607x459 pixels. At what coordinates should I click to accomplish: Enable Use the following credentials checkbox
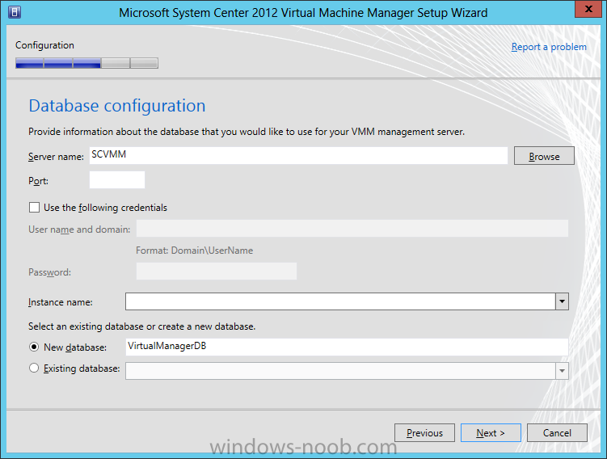click(x=34, y=208)
